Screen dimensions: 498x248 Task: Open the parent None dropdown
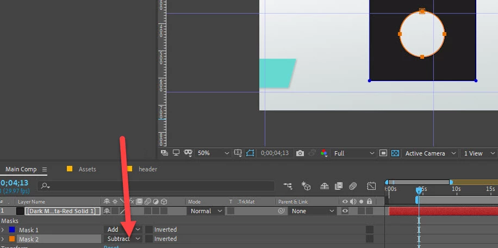(312, 211)
